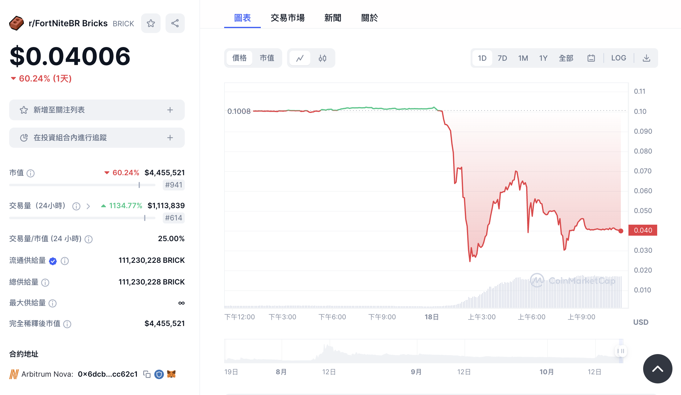Click the blue shield icon by contract
The height and width of the screenshot is (395, 681).
point(159,374)
